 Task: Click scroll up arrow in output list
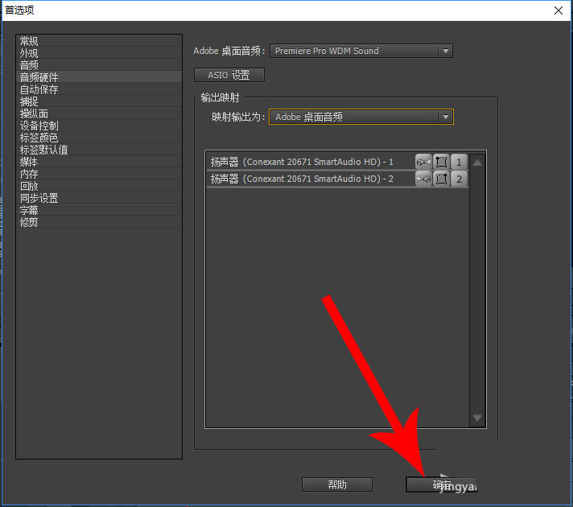pos(477,163)
